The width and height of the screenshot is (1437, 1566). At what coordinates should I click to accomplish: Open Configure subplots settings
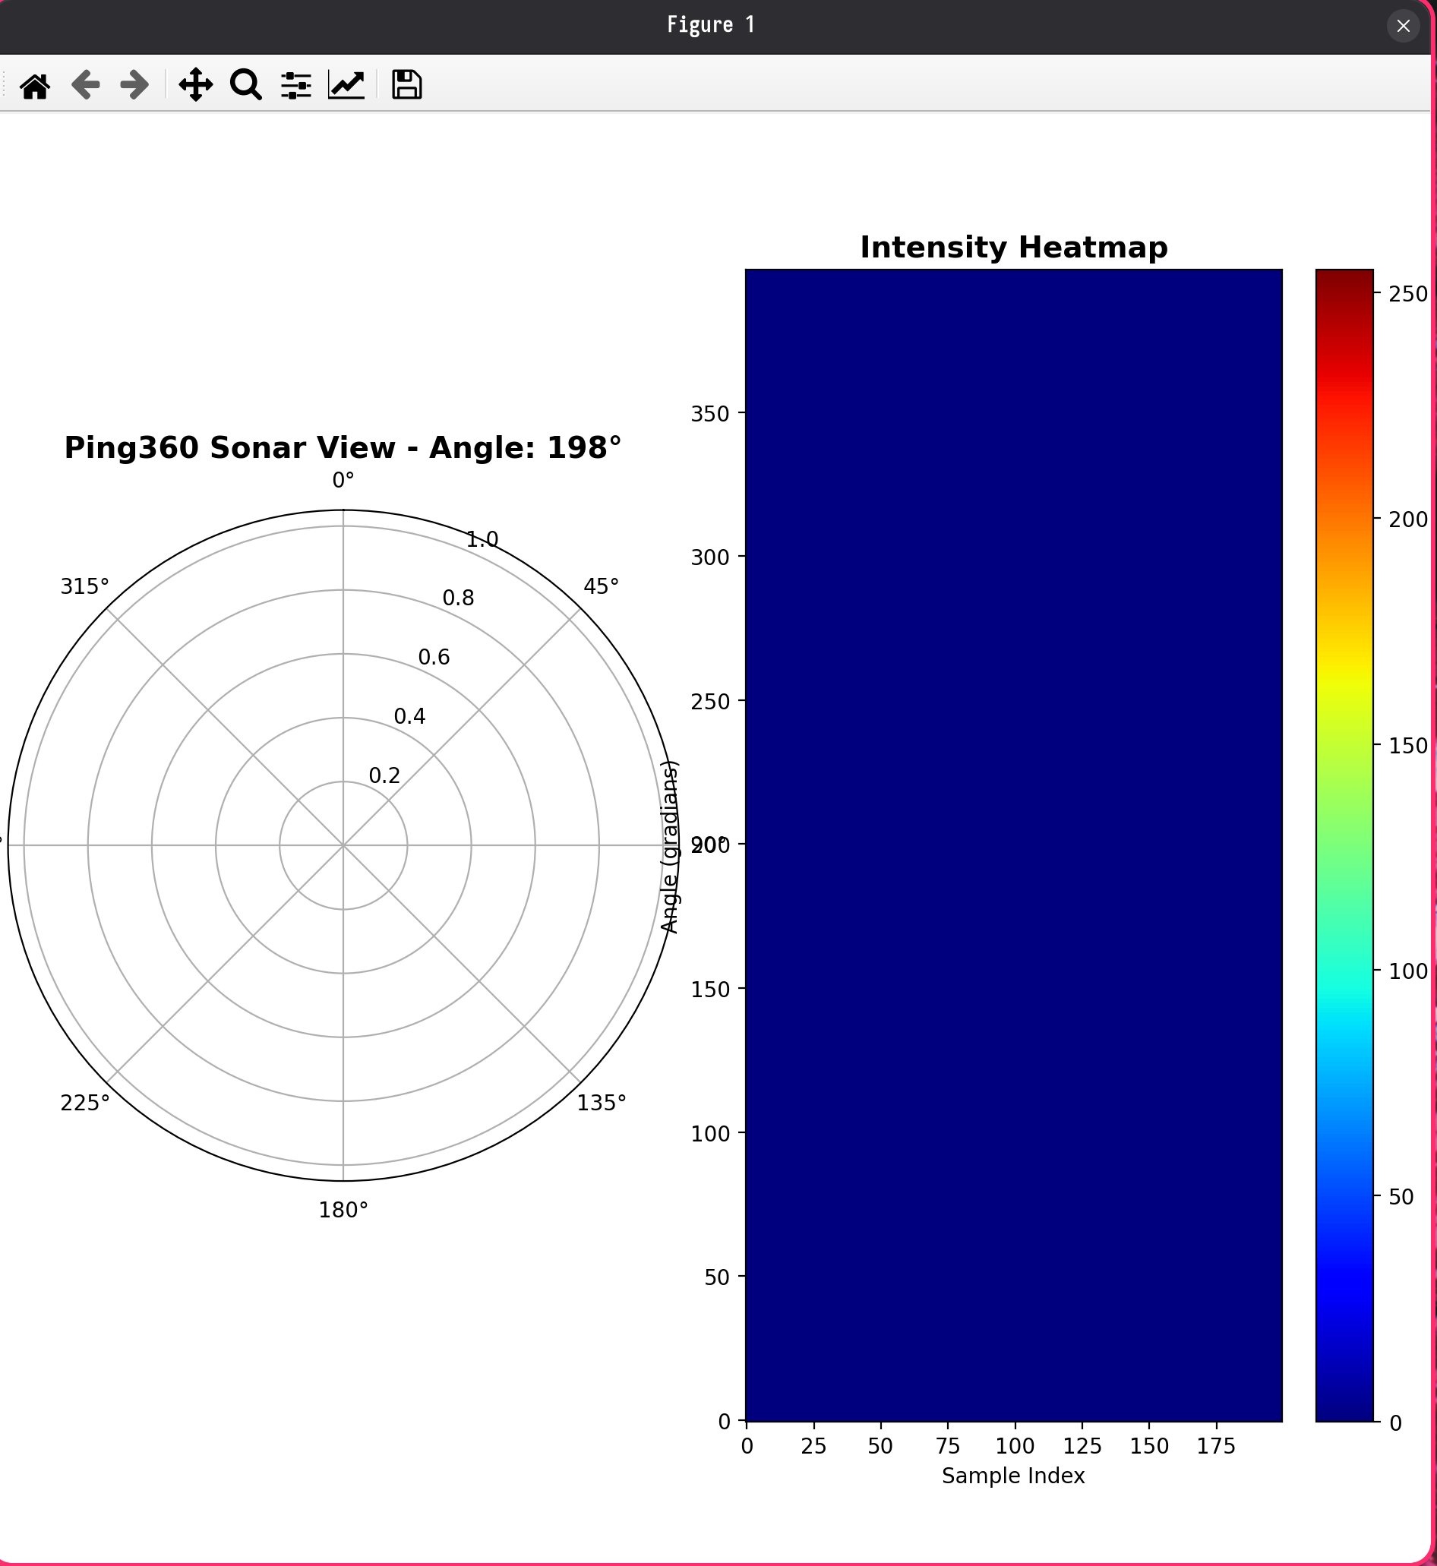296,85
